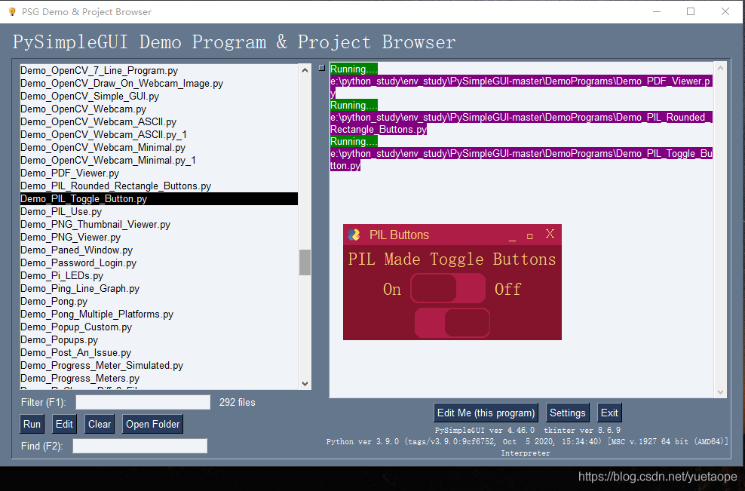Screen dimensions: 745x491
Task: Toggle the lower PIL toggle button
Action: [452, 323]
